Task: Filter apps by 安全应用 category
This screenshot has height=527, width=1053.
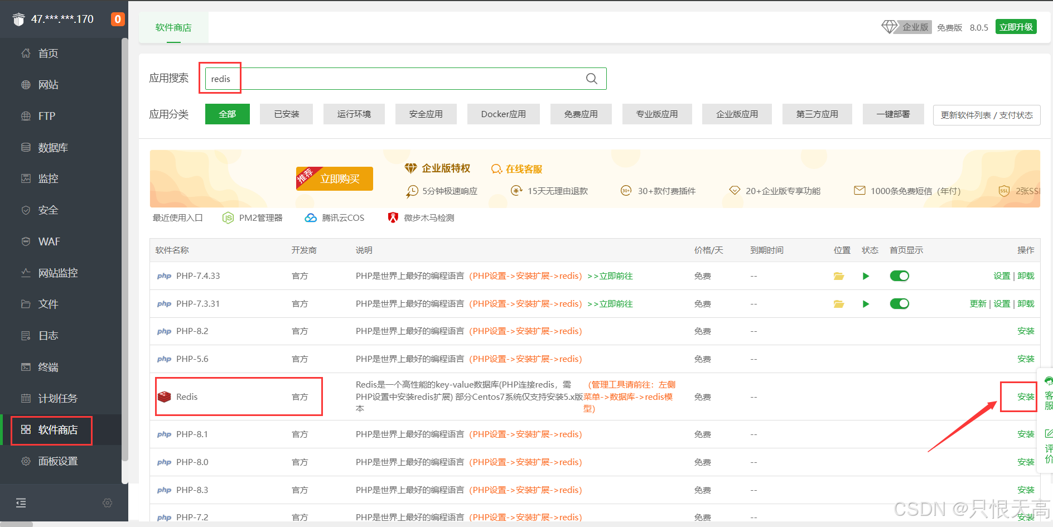Action: tap(426, 114)
